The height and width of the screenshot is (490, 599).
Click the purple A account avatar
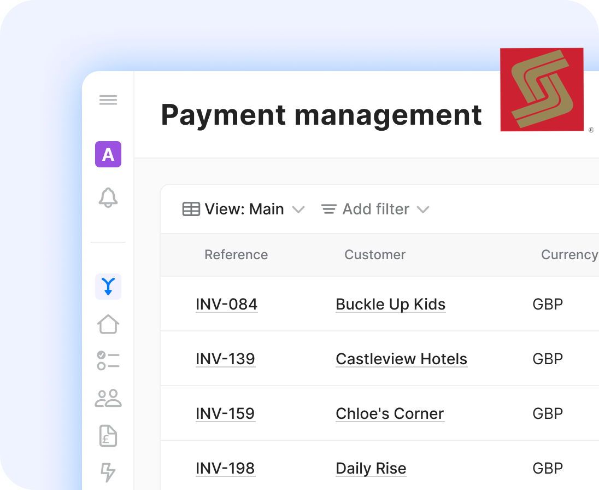(108, 154)
